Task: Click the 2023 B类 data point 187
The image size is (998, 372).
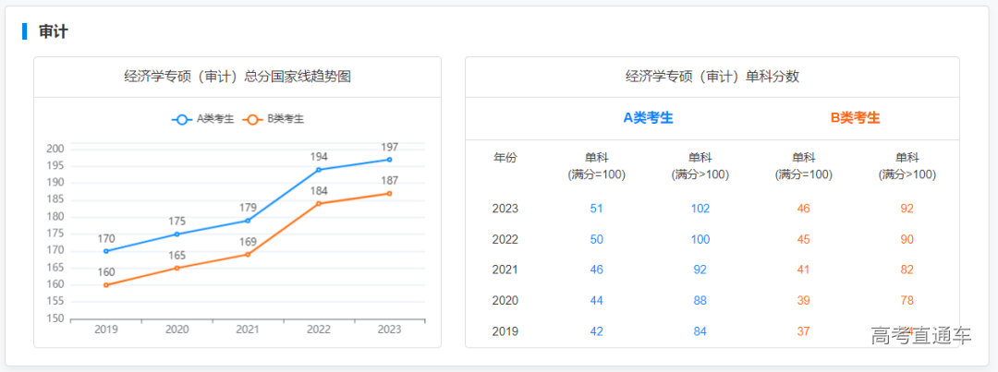Action: point(389,193)
